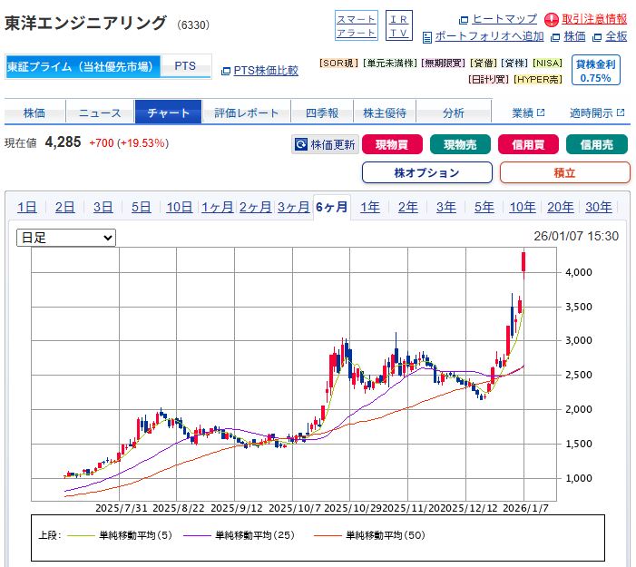The image size is (636, 567).
Task: Click the popup icon beside ヒートマップ
Action: (465, 19)
